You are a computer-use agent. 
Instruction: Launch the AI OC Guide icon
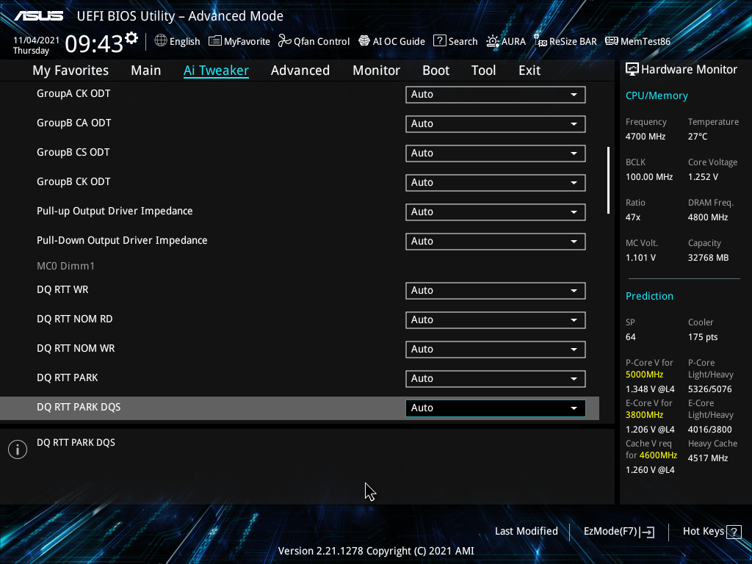[364, 41]
